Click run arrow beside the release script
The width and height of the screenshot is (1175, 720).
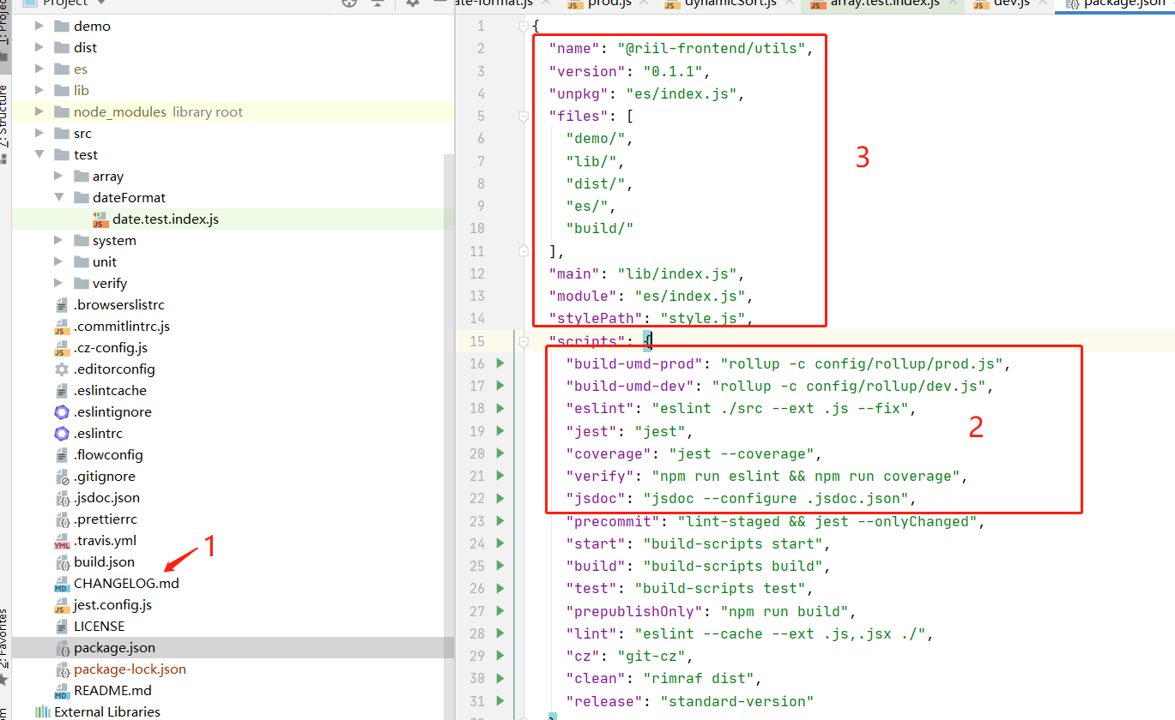click(501, 701)
